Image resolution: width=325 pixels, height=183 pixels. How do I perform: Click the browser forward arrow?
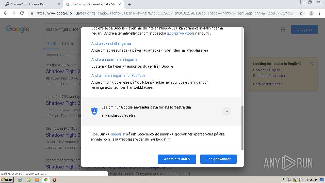[x=14, y=13]
